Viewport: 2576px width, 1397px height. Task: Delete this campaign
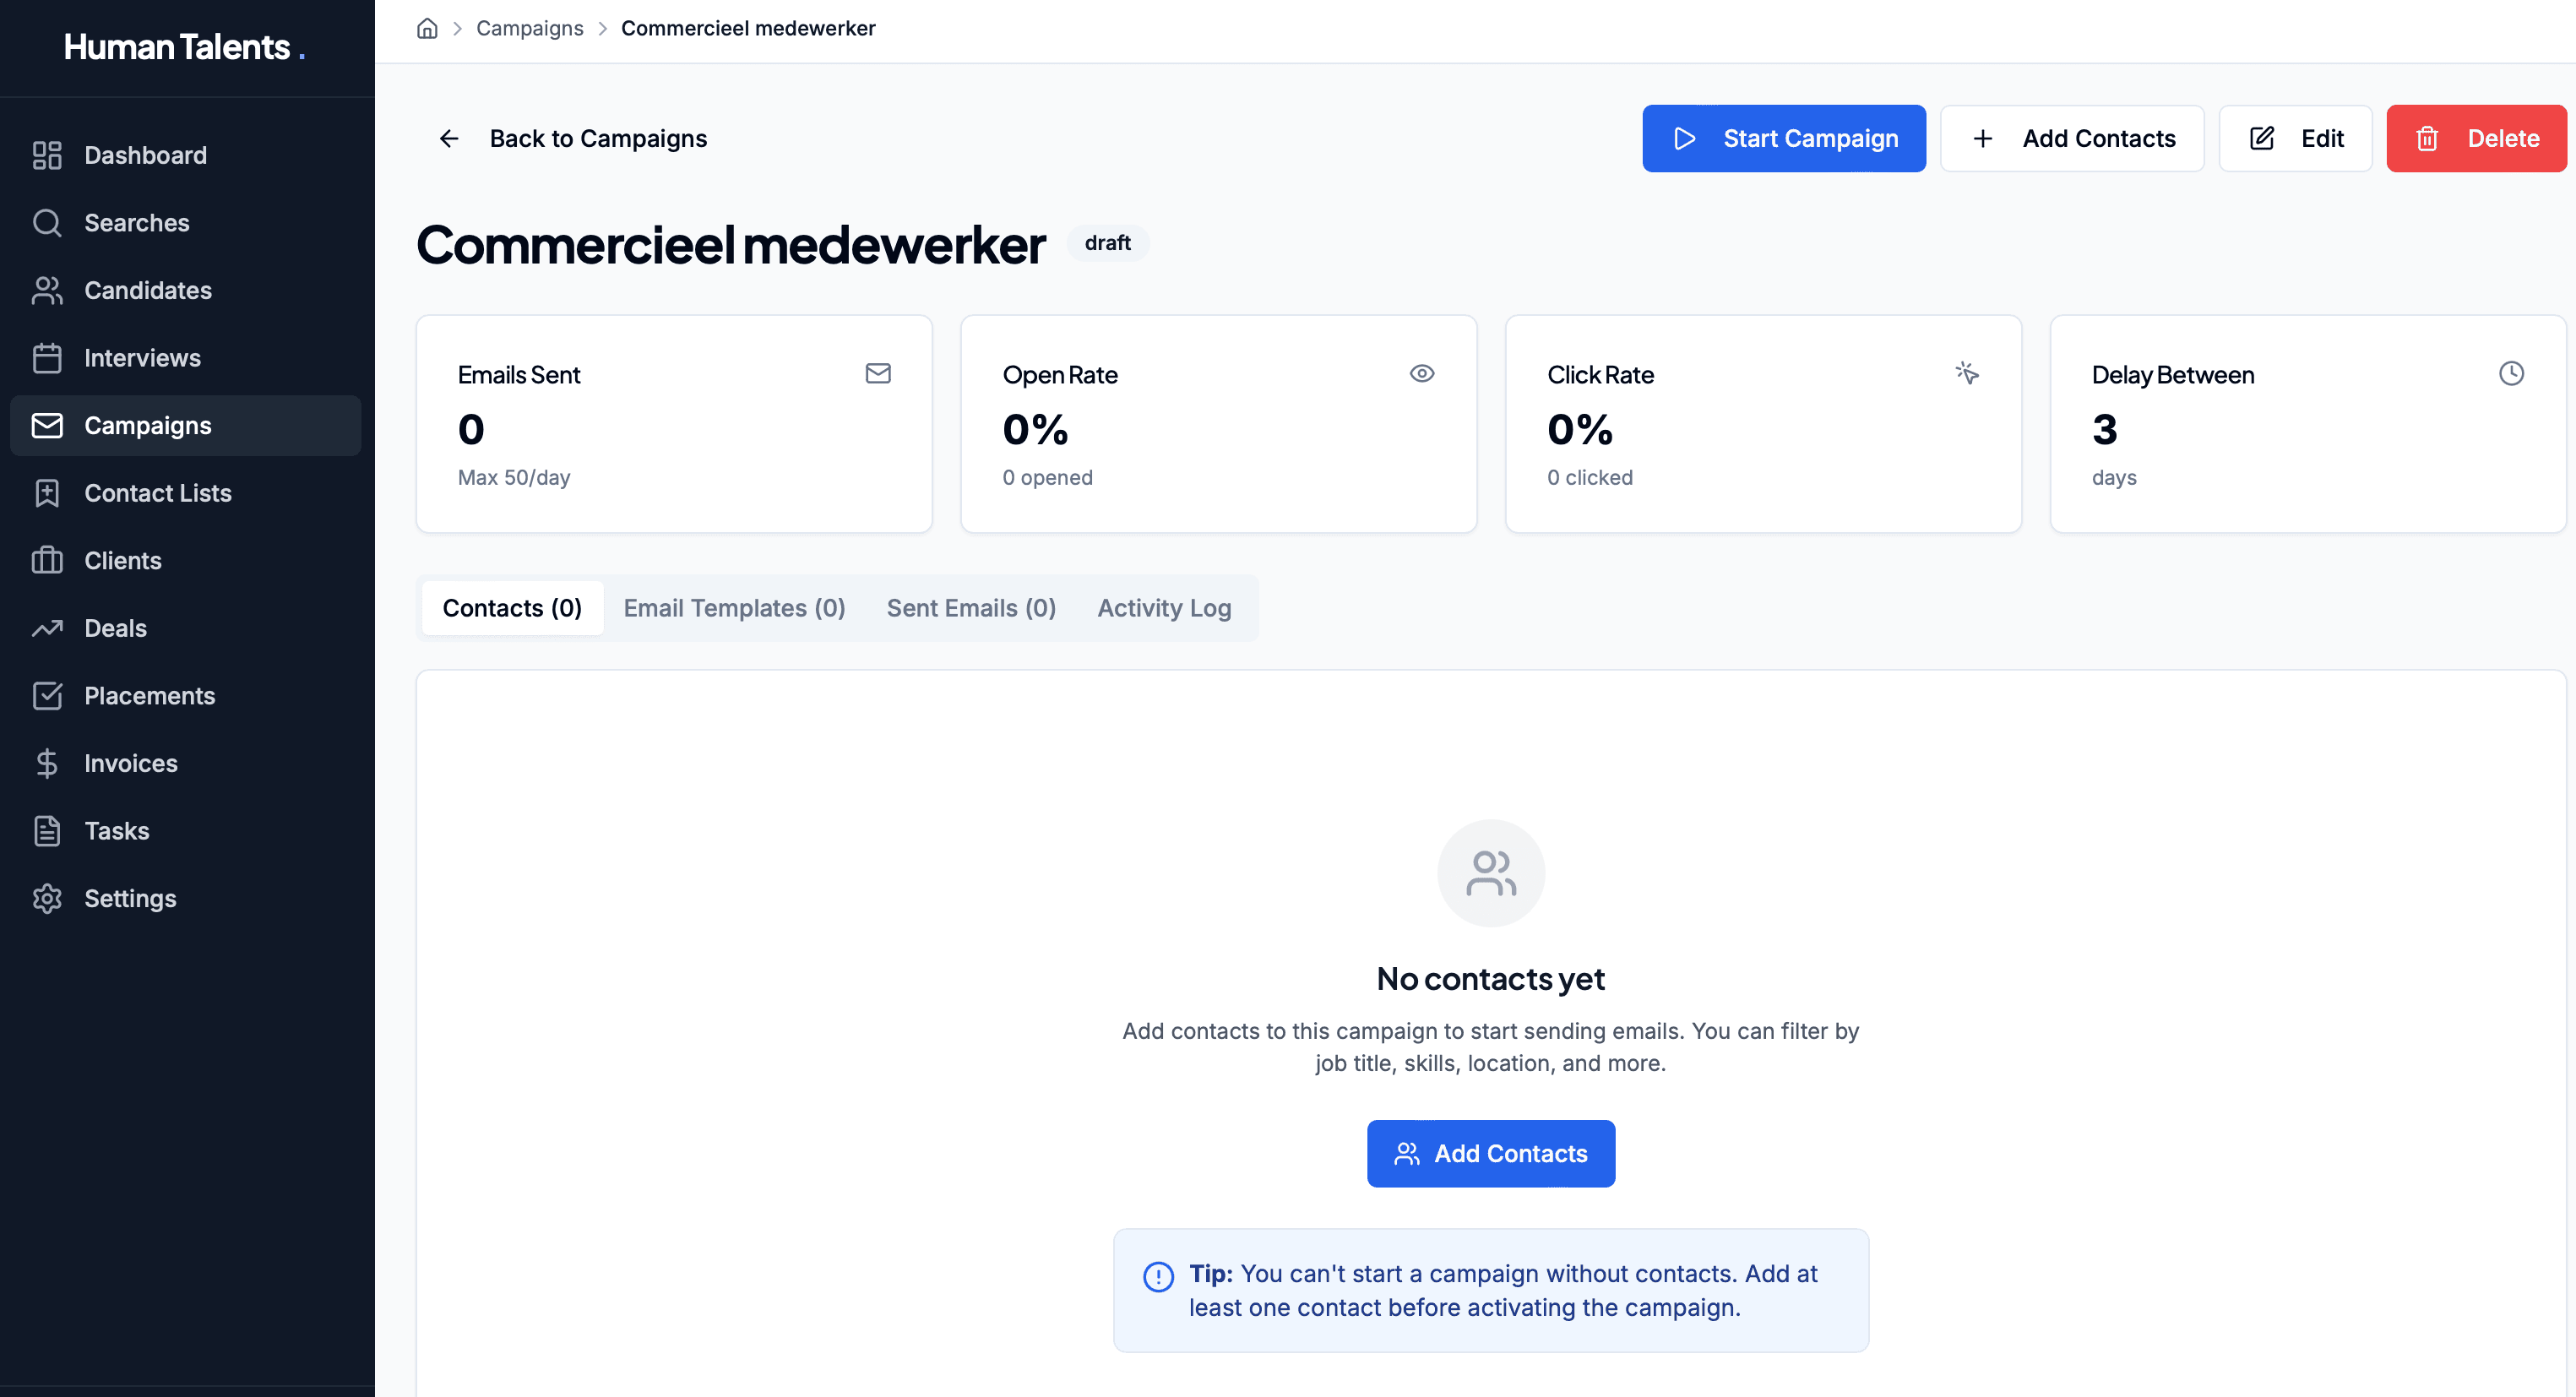point(2476,138)
